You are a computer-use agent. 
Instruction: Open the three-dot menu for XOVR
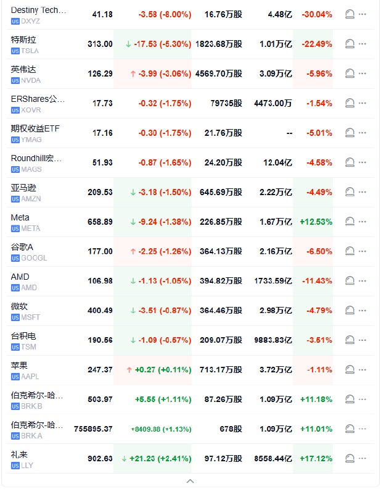[363, 103]
